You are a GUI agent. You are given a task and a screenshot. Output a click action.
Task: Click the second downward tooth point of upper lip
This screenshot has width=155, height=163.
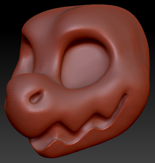[x=108, y=117]
